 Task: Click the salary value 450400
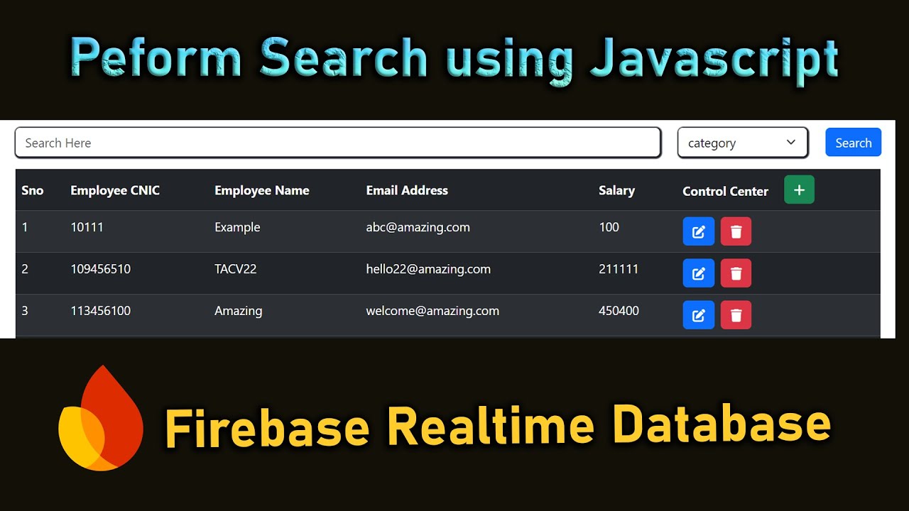coord(619,311)
